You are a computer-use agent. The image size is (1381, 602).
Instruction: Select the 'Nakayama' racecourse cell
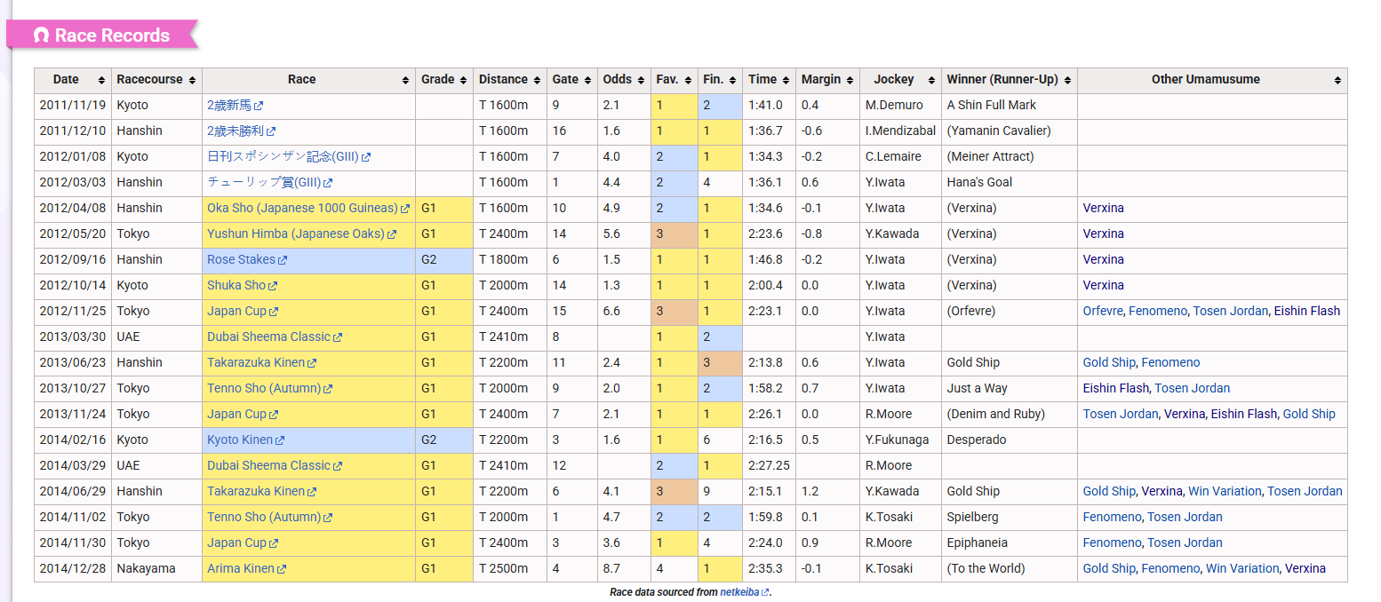tap(157, 568)
